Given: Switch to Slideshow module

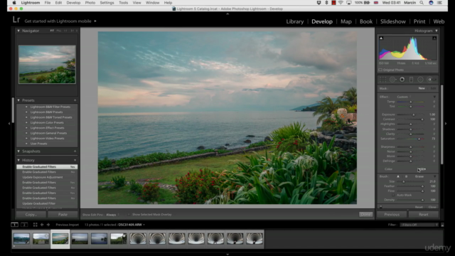Looking at the screenshot, I should (393, 21).
